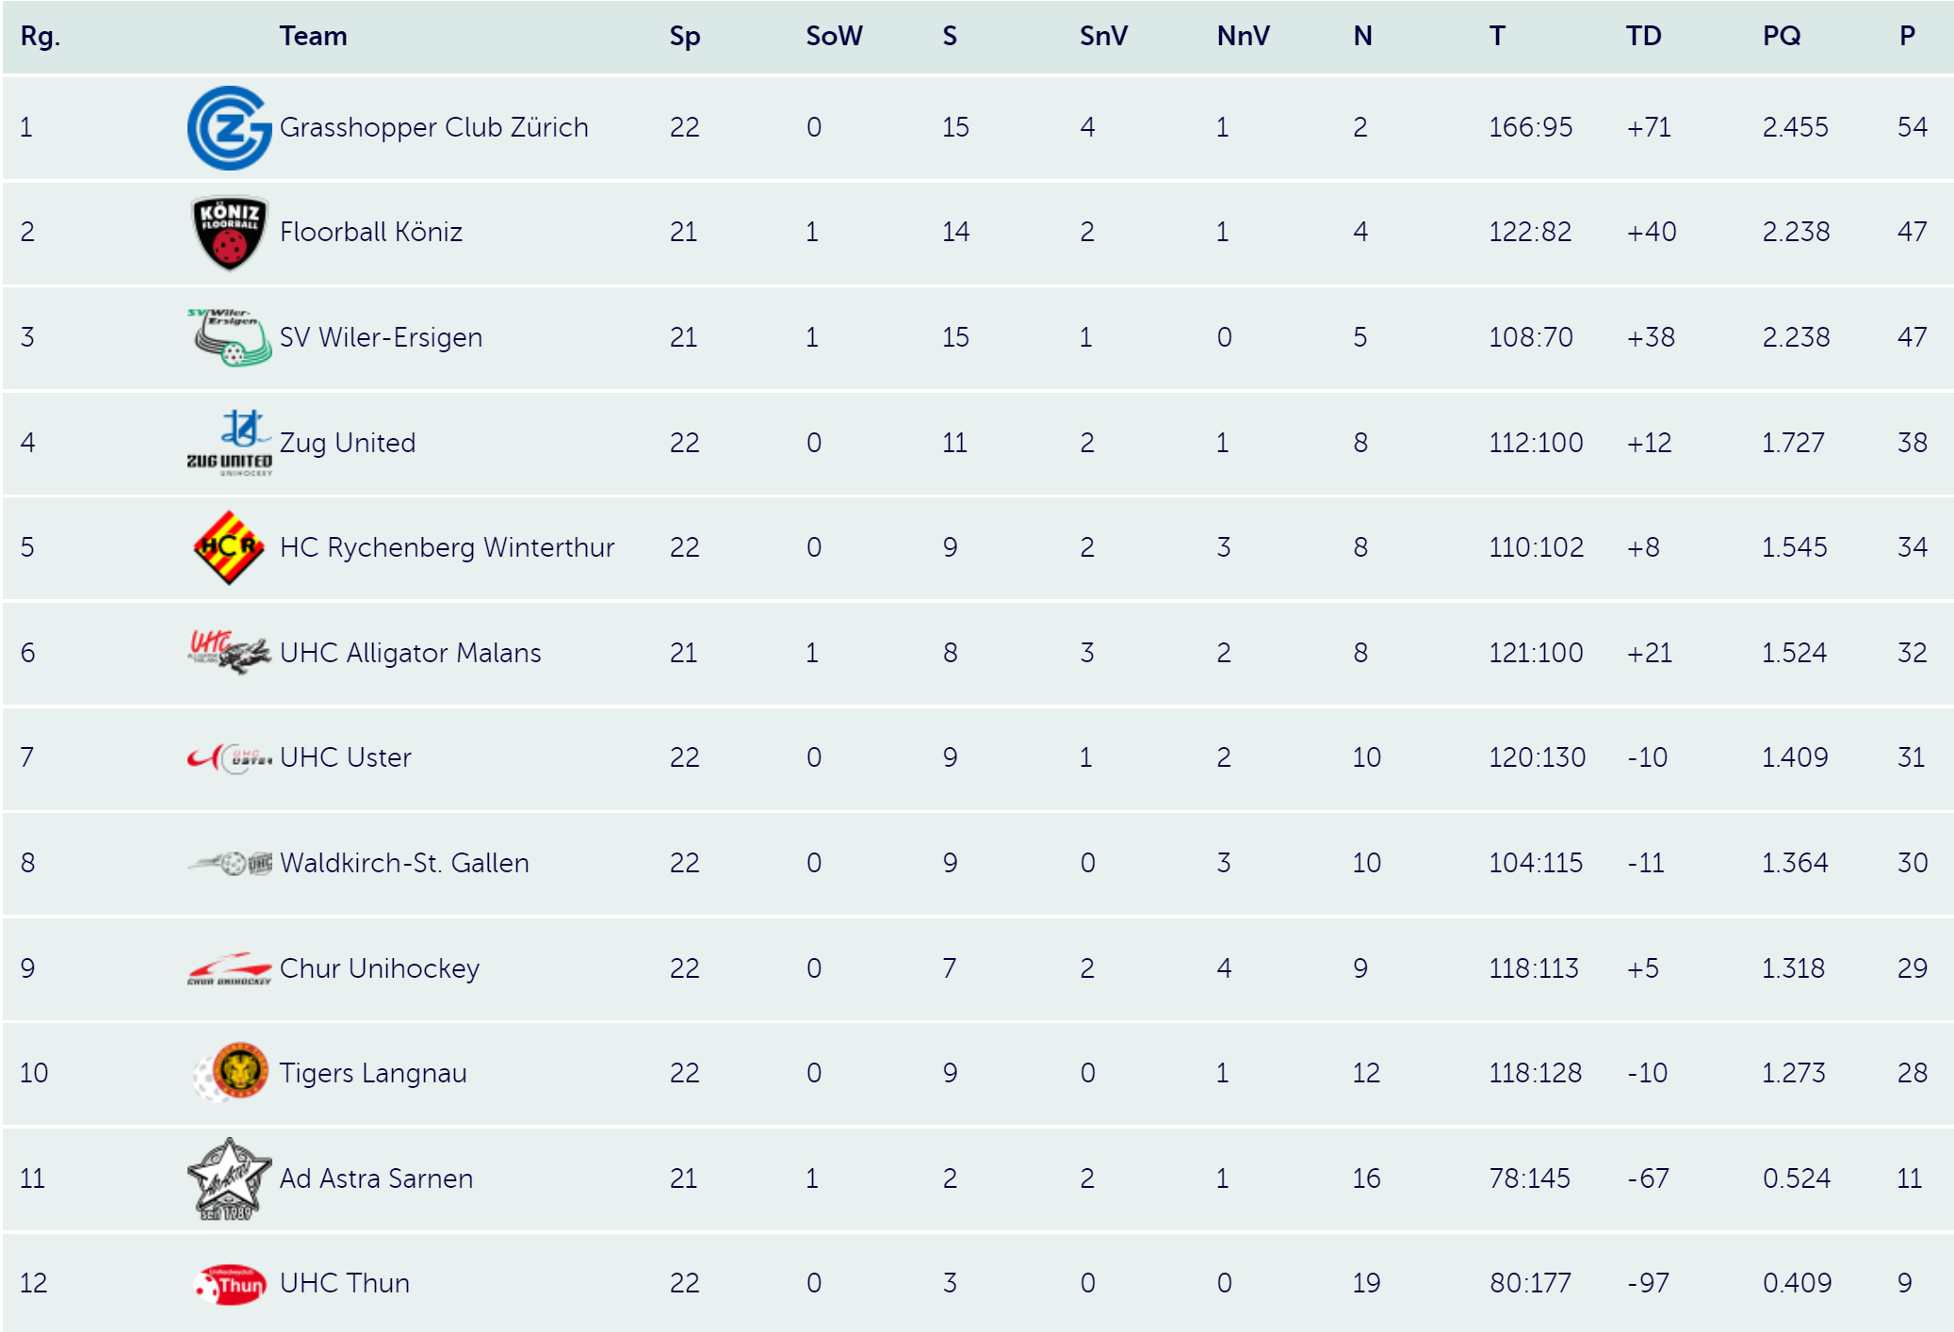
Task: Click the SV Wiler-Ersigen team logo
Action: (x=230, y=337)
